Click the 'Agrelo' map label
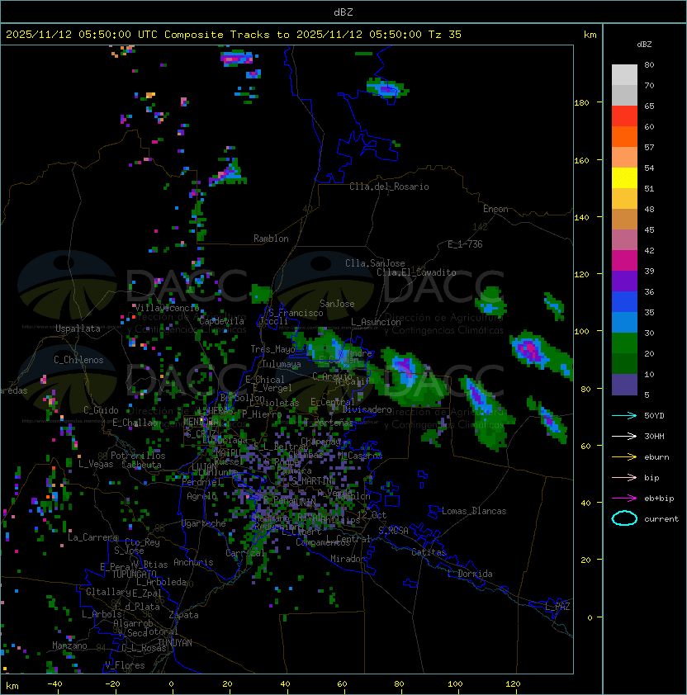The image size is (687, 695). [x=201, y=496]
